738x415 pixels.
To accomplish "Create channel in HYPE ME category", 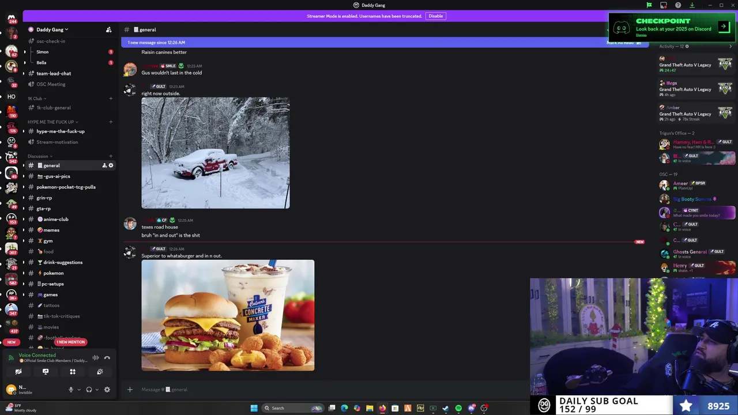I will 111,122.
